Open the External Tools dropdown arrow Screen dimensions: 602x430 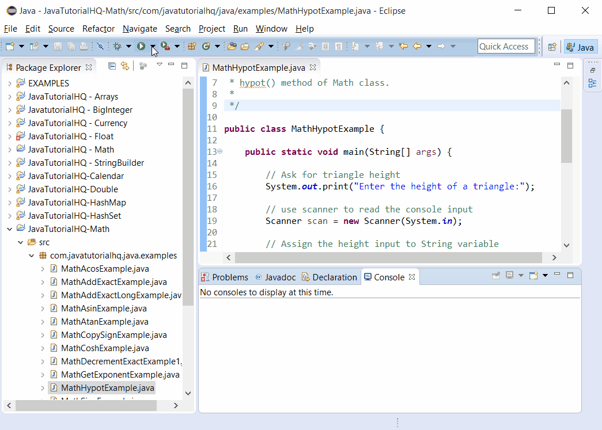pyautogui.click(x=177, y=47)
